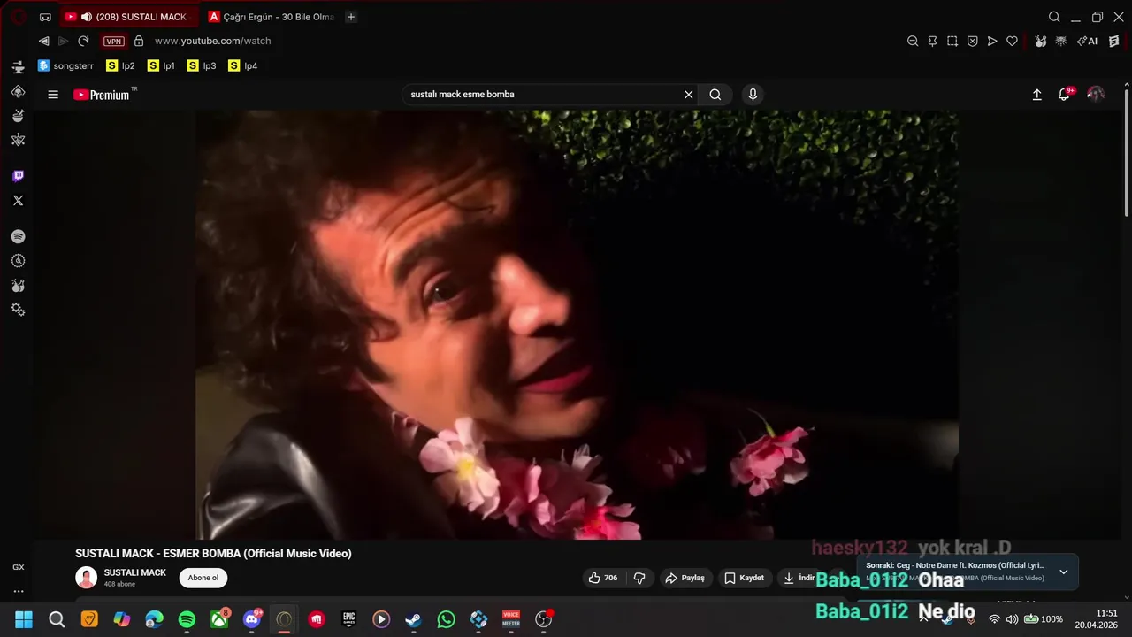Zoom out the page from toolbar

coord(913,41)
